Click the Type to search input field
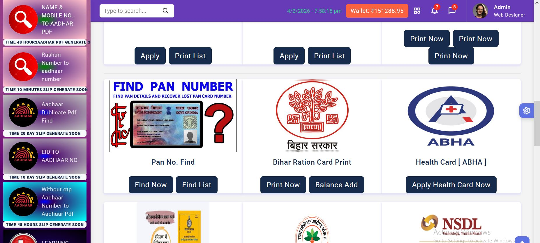This screenshot has width=540, height=243. 131,11
